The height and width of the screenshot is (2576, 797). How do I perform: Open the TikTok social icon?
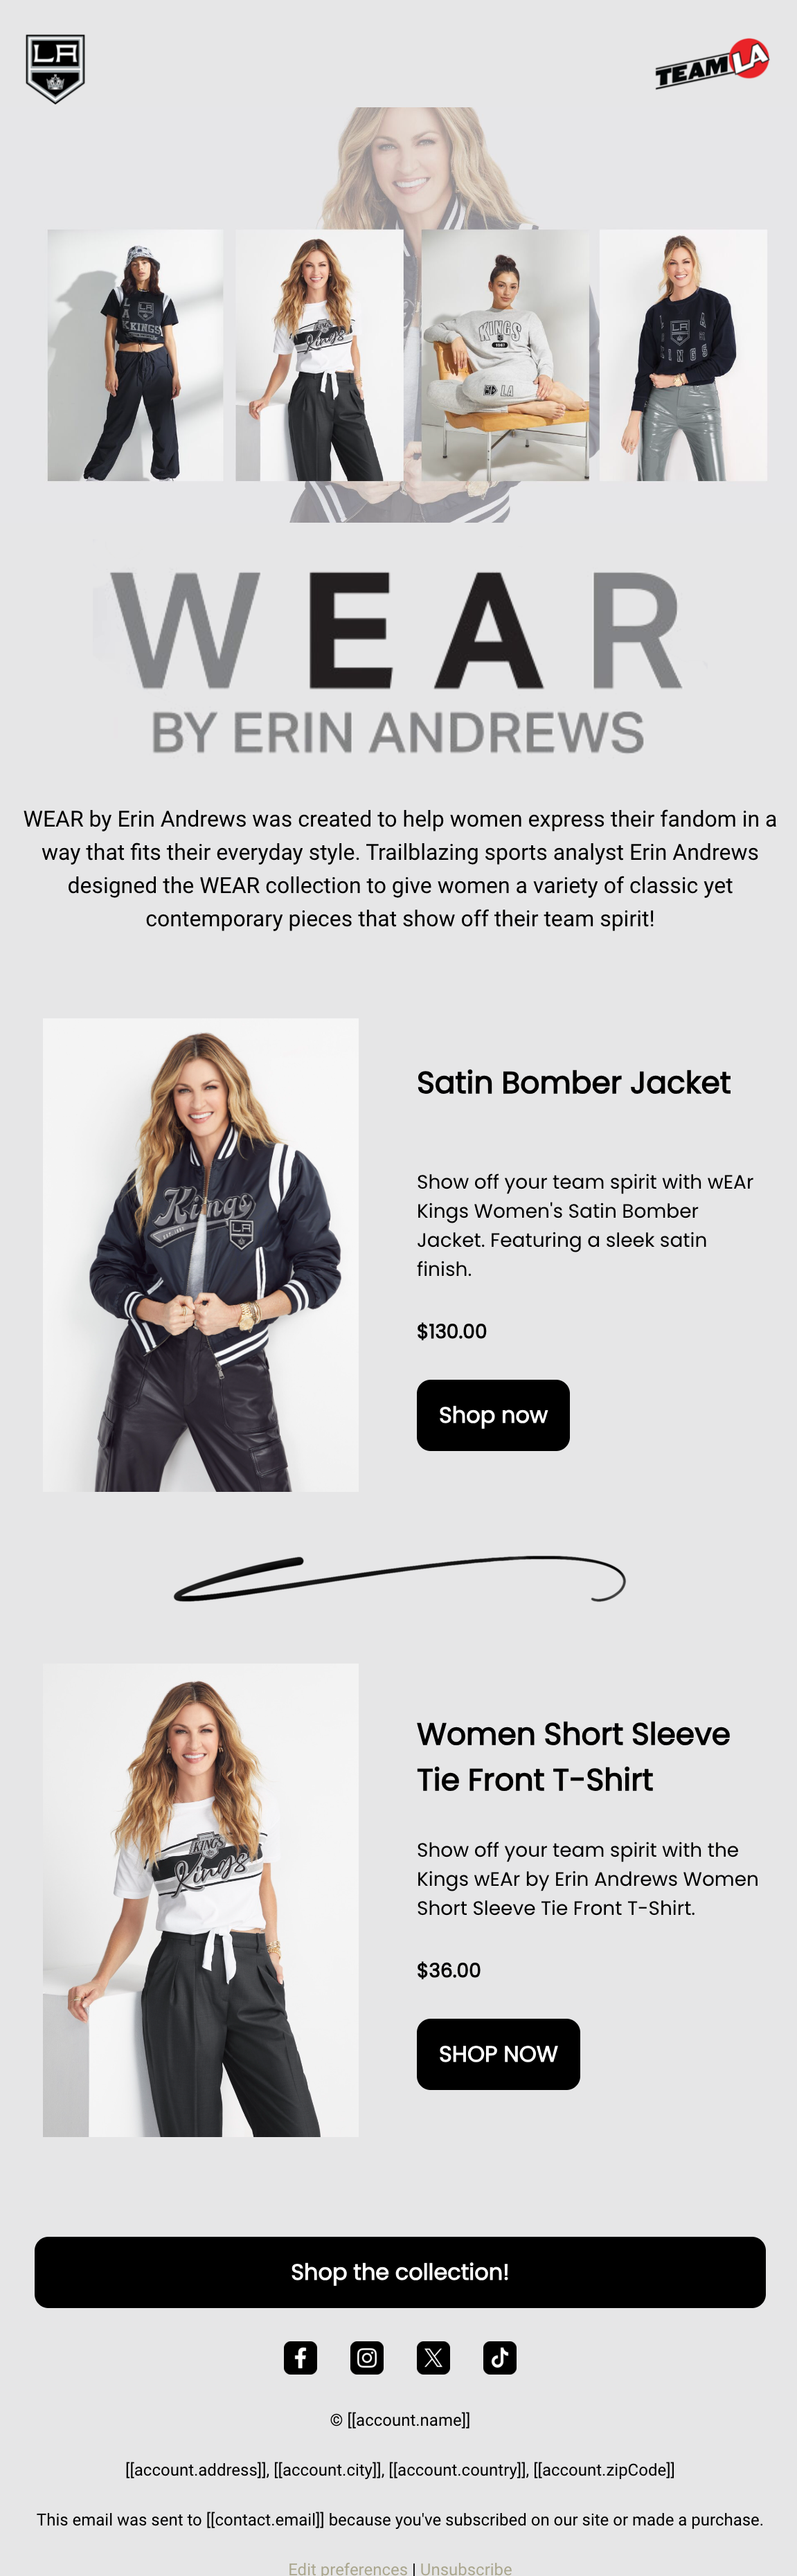pyautogui.click(x=500, y=2357)
